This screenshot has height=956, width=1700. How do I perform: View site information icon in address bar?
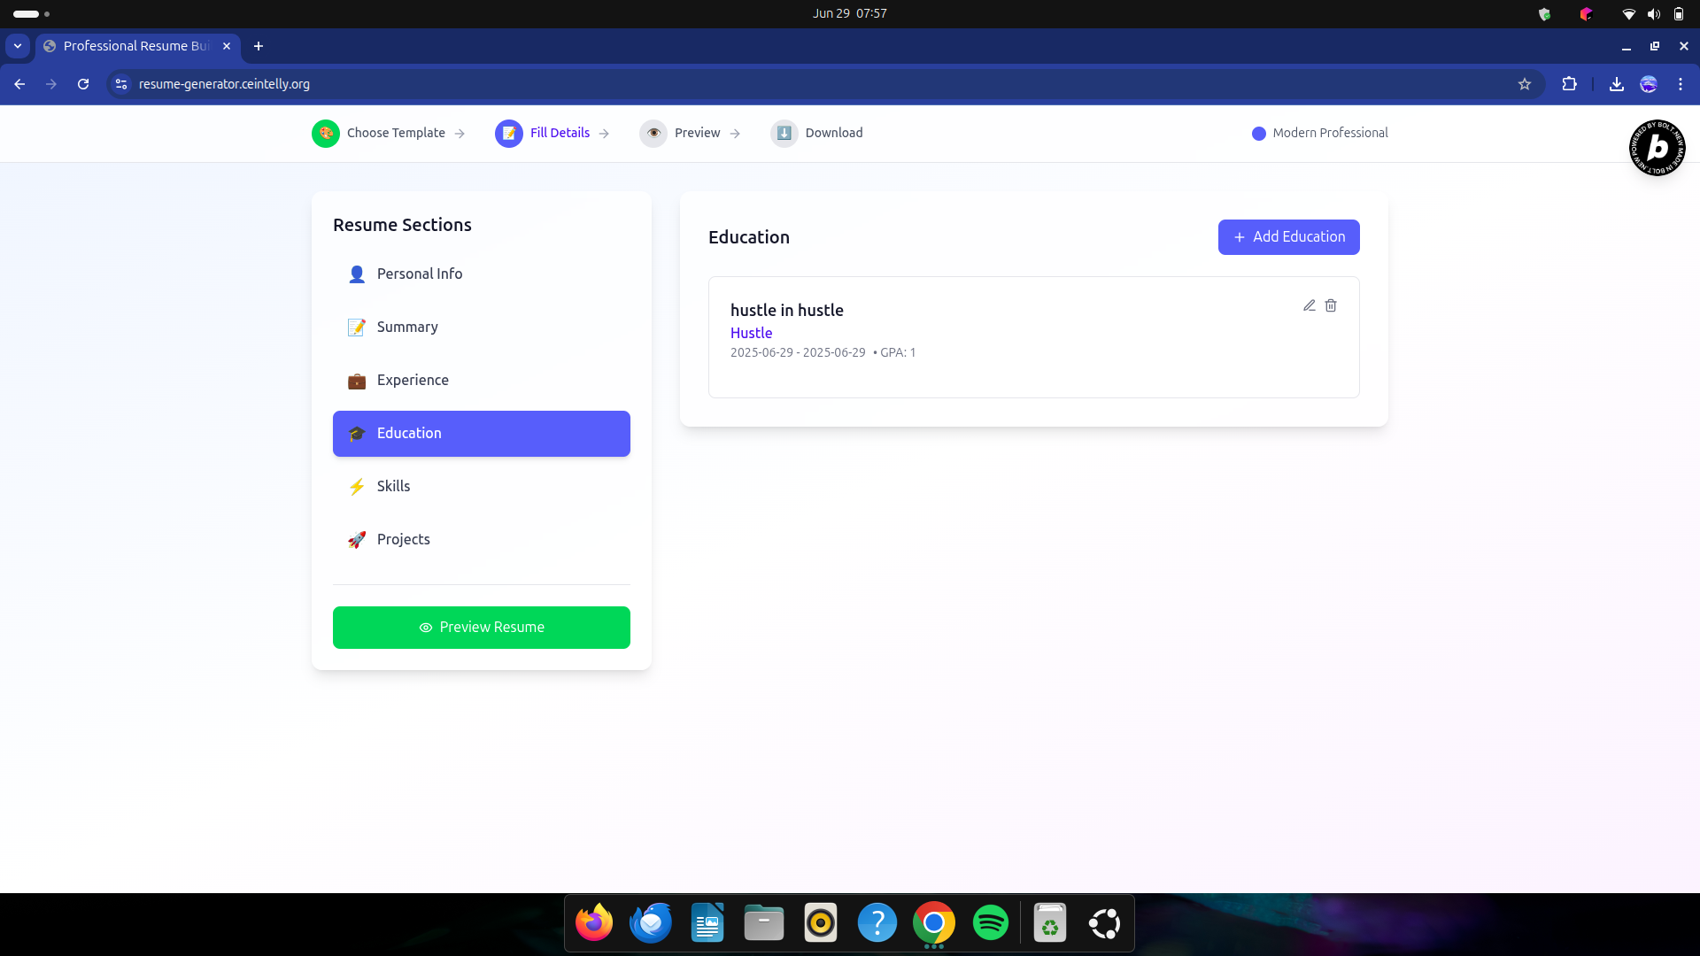pyautogui.click(x=121, y=84)
